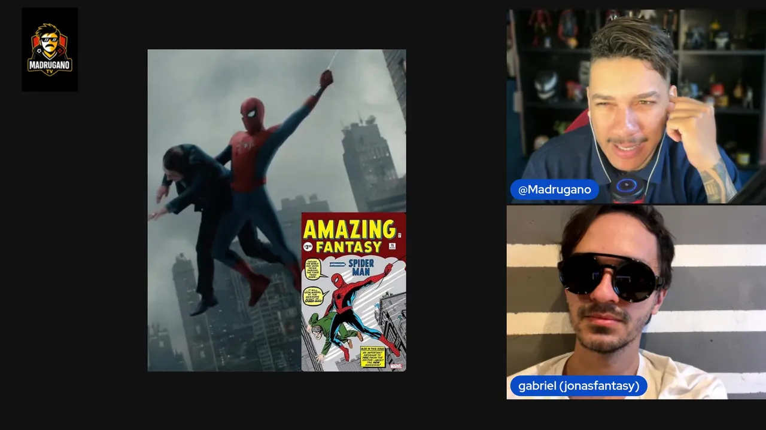Select the @Madrugano name label
Screen dimensions: 766x430
coord(554,190)
